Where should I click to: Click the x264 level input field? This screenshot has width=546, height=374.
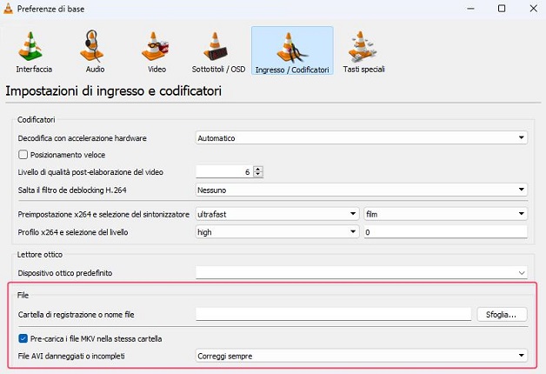(445, 232)
